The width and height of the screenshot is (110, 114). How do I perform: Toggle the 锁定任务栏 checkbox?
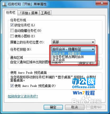pos(12,25)
